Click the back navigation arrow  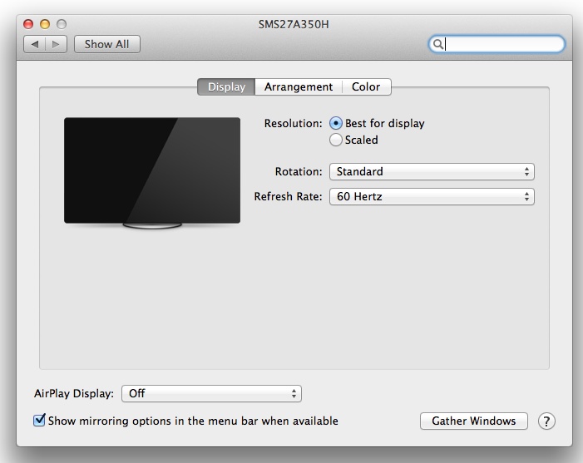click(x=35, y=44)
